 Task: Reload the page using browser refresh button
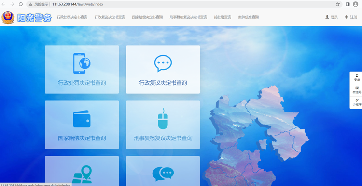click(21, 4)
